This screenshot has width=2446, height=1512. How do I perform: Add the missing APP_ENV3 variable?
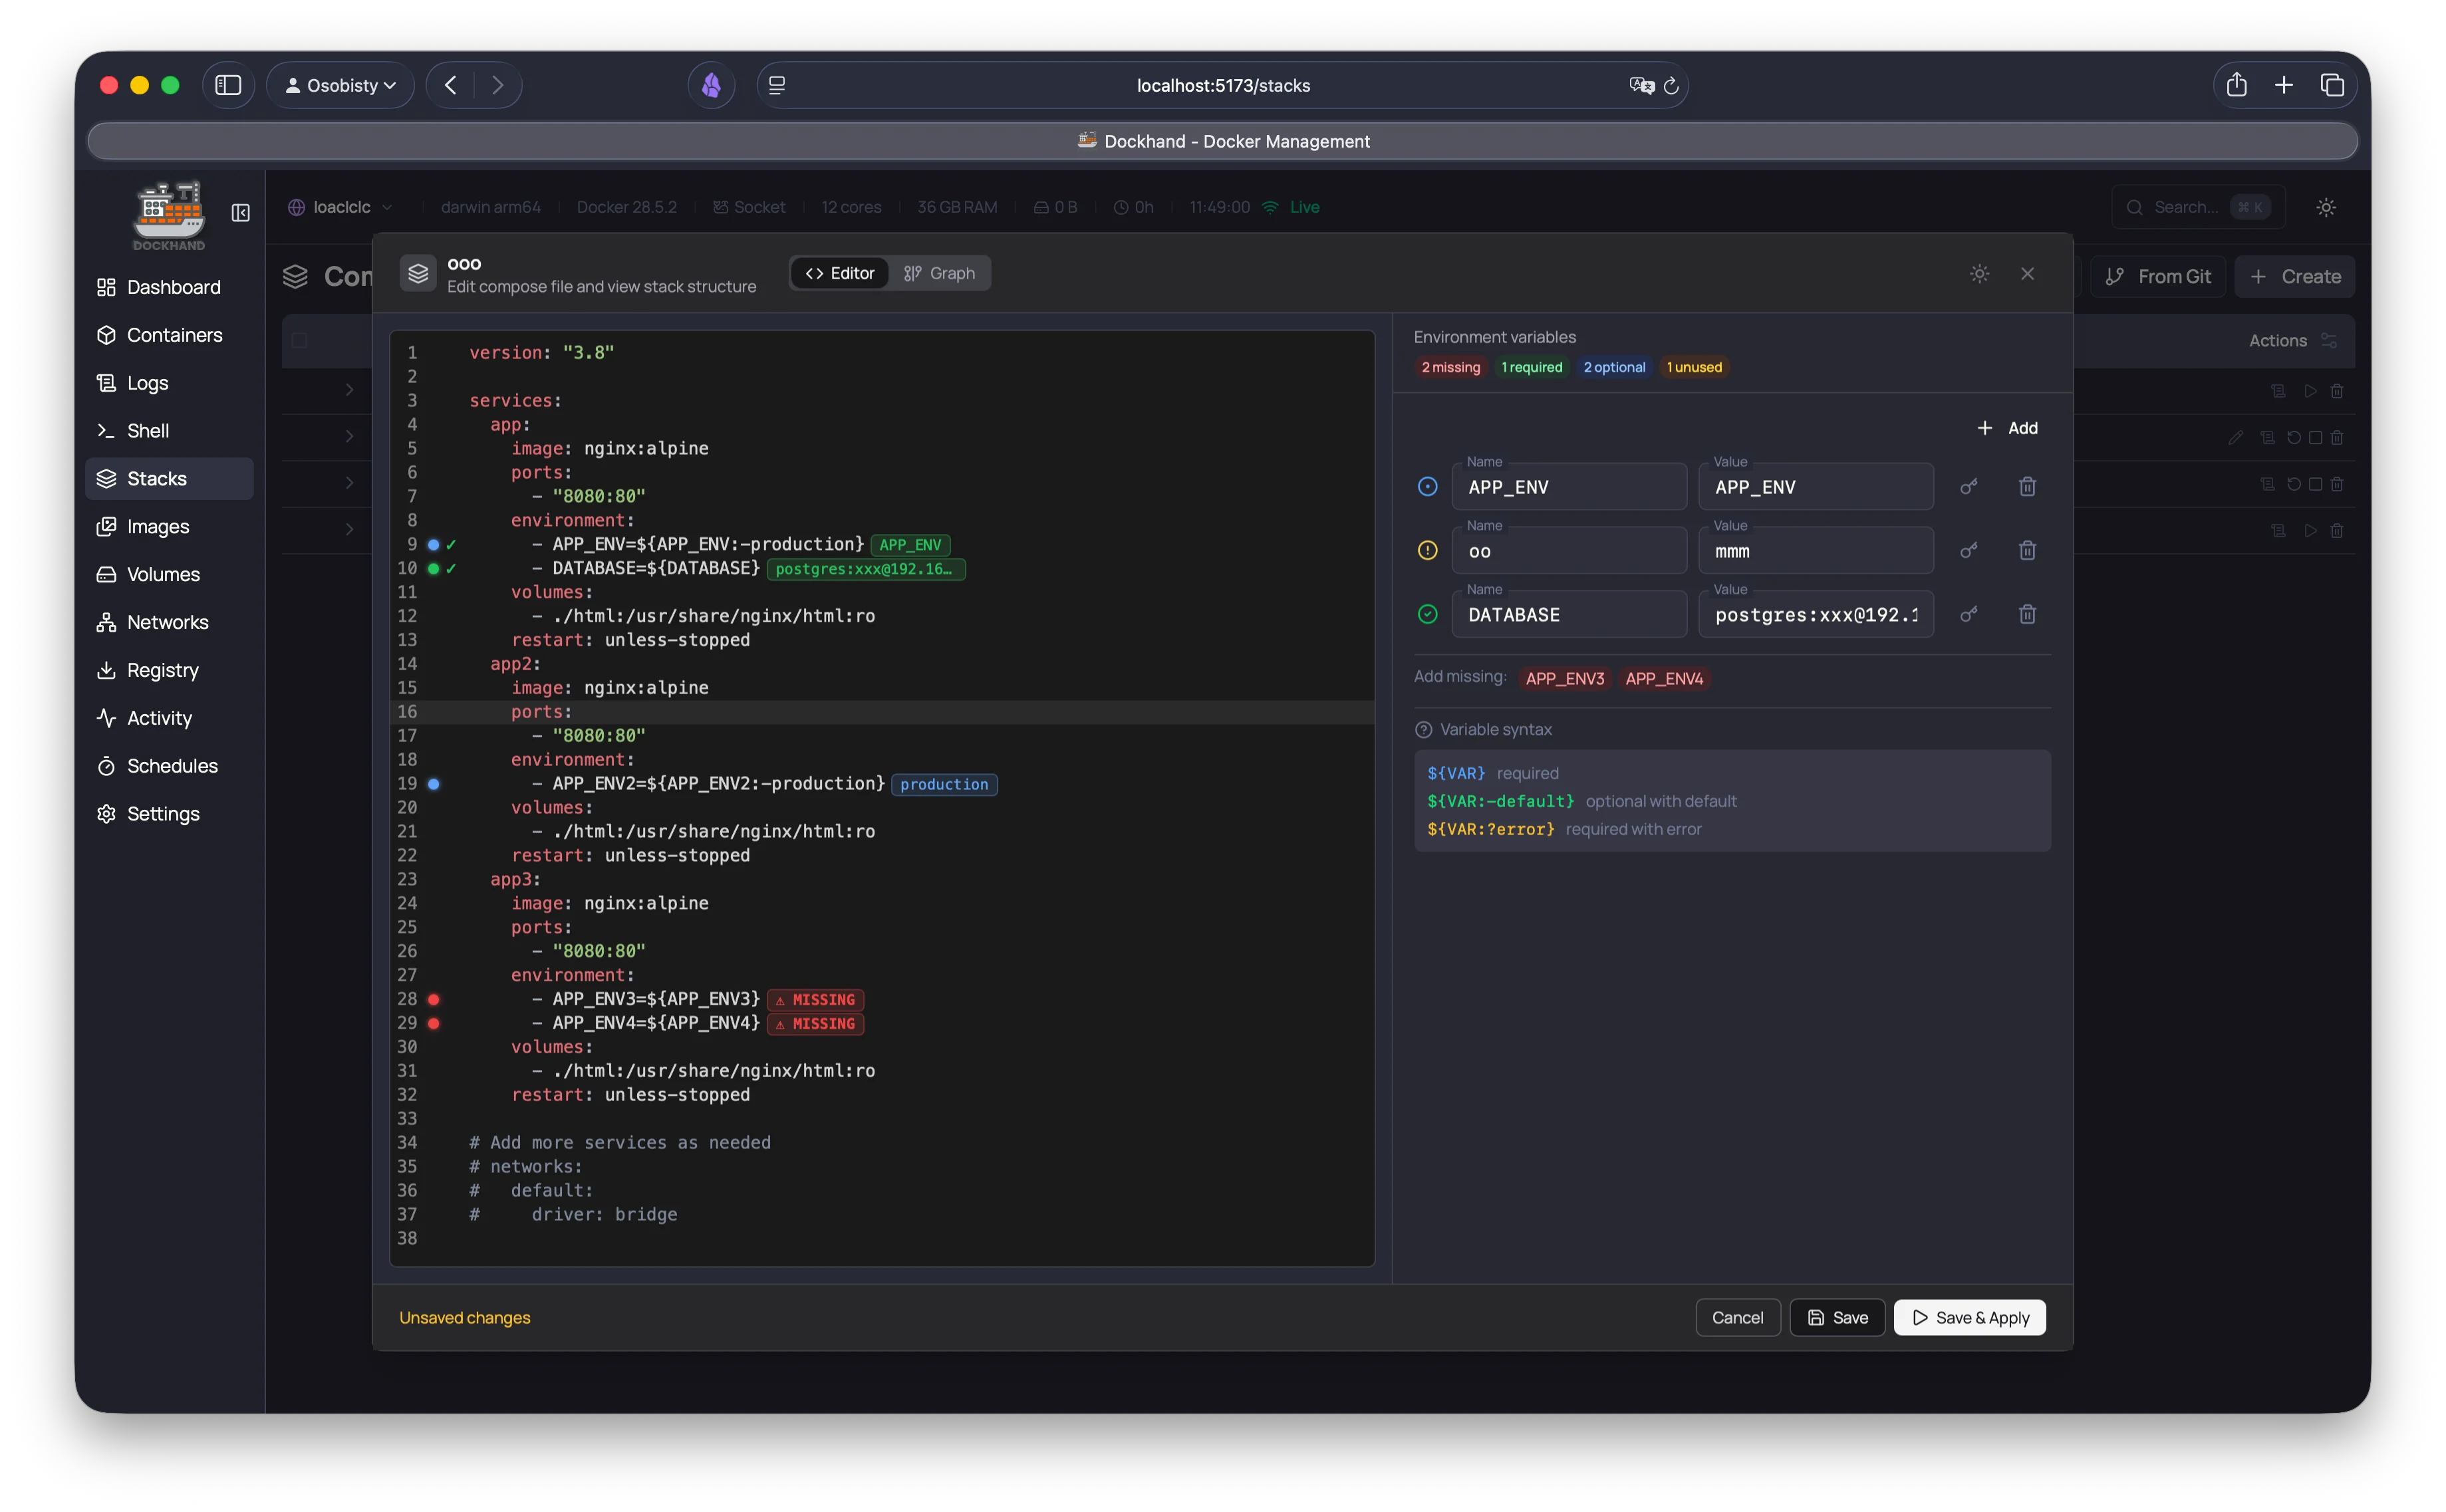tap(1565, 678)
